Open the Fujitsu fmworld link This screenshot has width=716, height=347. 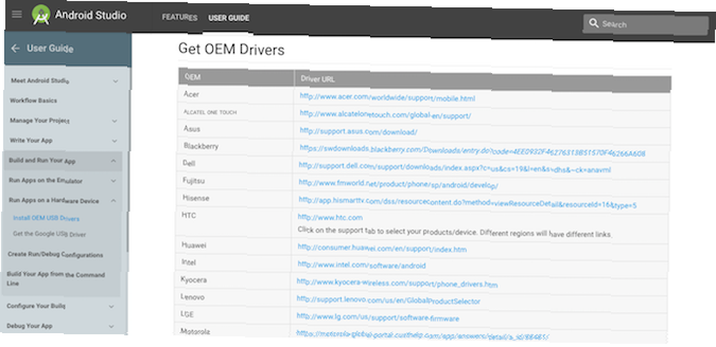(x=398, y=184)
